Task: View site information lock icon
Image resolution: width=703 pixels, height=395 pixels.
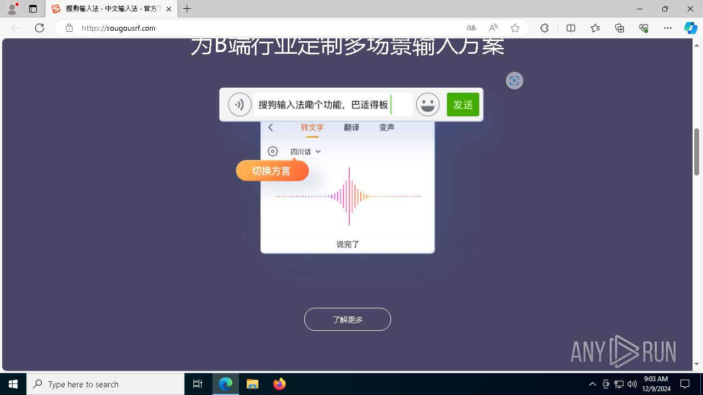Action: [69, 28]
